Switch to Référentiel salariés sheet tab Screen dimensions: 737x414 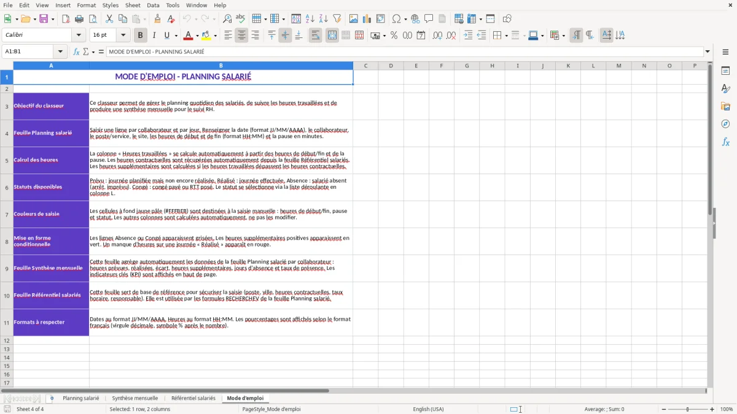click(x=193, y=399)
